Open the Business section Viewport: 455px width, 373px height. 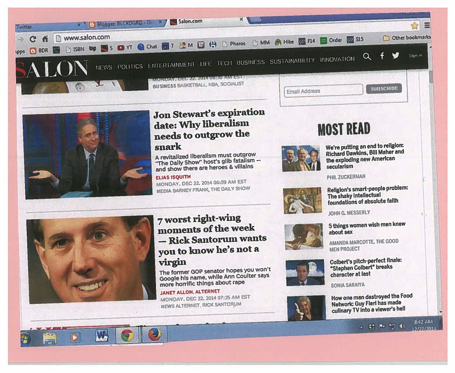(251, 62)
